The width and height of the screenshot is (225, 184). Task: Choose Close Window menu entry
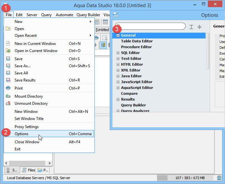(x=49, y=142)
